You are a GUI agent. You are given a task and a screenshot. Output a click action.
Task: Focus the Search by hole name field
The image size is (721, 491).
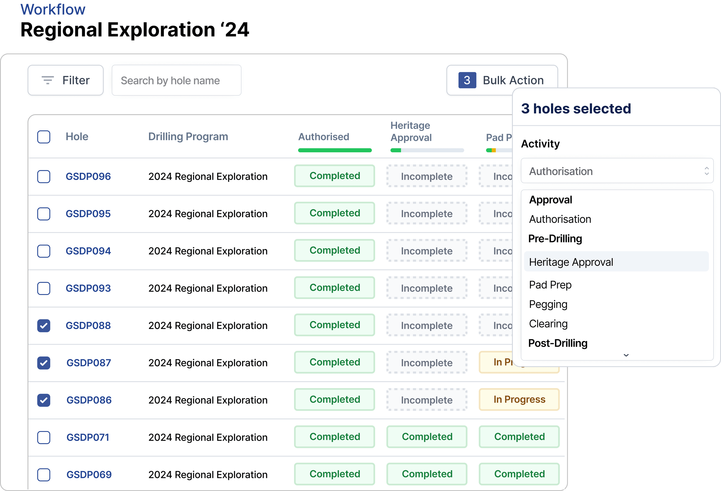[176, 80]
